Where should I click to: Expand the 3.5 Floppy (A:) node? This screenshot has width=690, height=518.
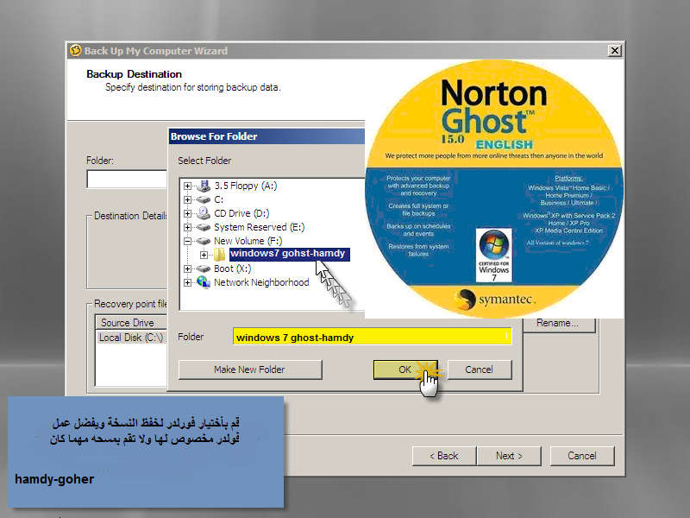[x=187, y=186]
